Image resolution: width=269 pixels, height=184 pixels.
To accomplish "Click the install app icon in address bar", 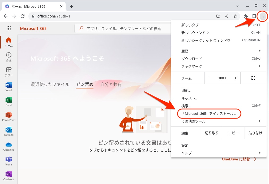I will (x=218, y=16).
